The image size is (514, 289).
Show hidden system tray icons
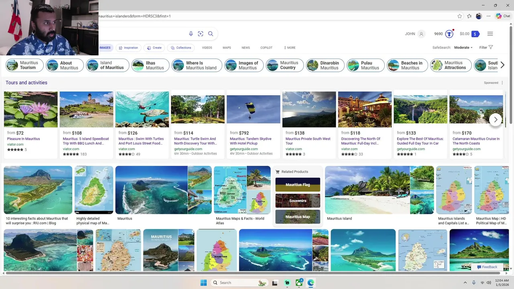click(465, 283)
